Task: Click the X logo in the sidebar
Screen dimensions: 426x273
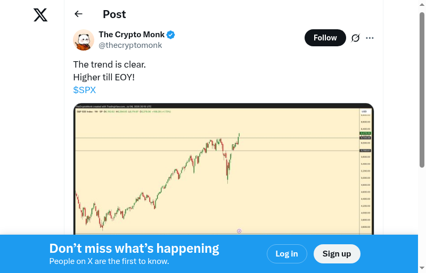Action: tap(40, 15)
